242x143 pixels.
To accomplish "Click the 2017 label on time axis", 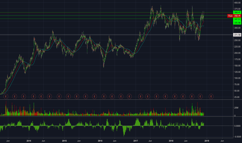I will pos(136,141).
